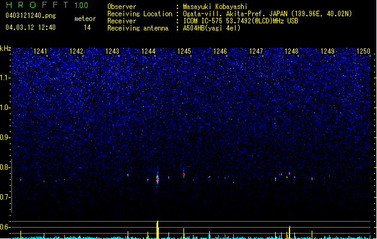The image size is (377, 239).
Task: Select observer name Masayuki Kobayashi
Action: coord(215,7)
